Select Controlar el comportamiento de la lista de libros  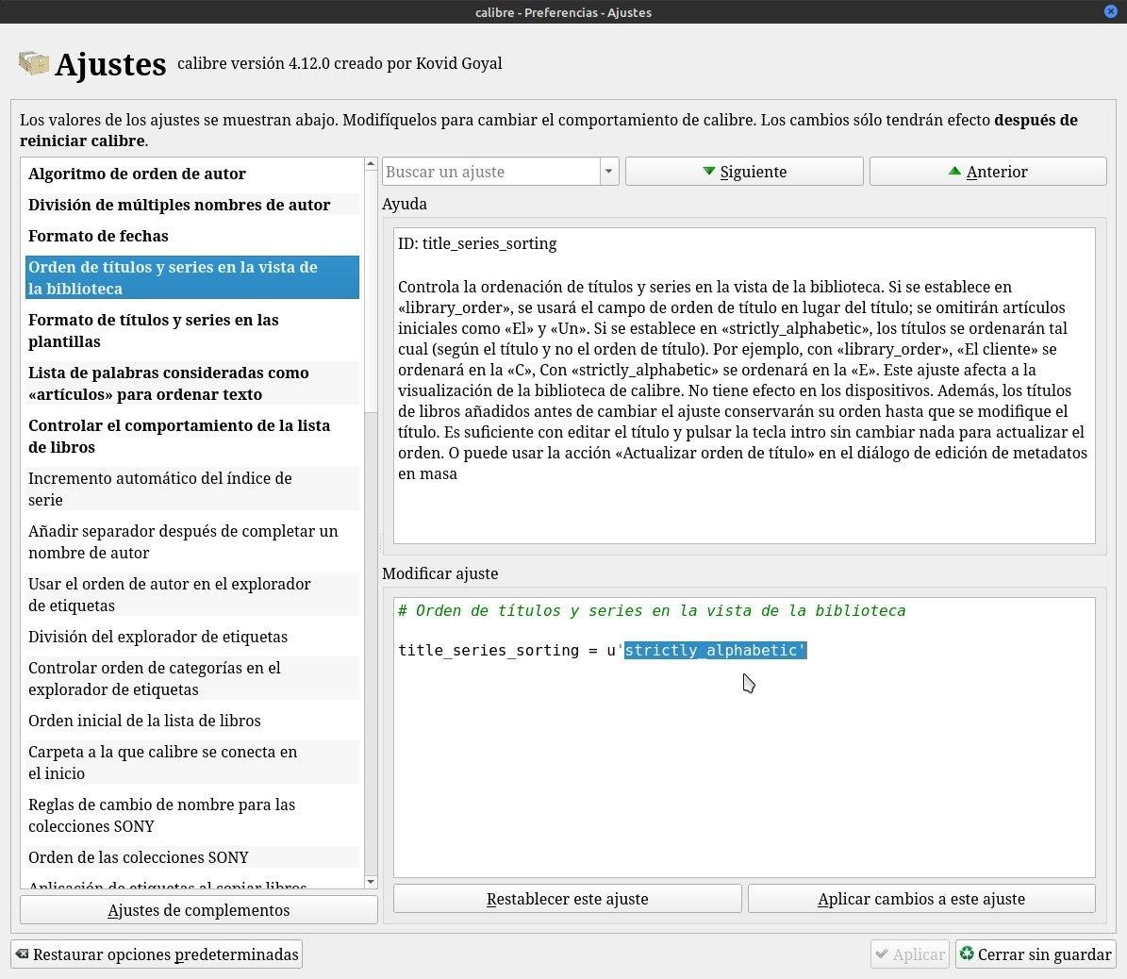[x=191, y=436]
